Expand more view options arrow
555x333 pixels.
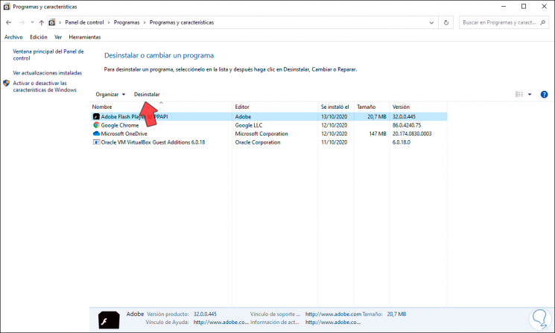[x=530, y=94]
